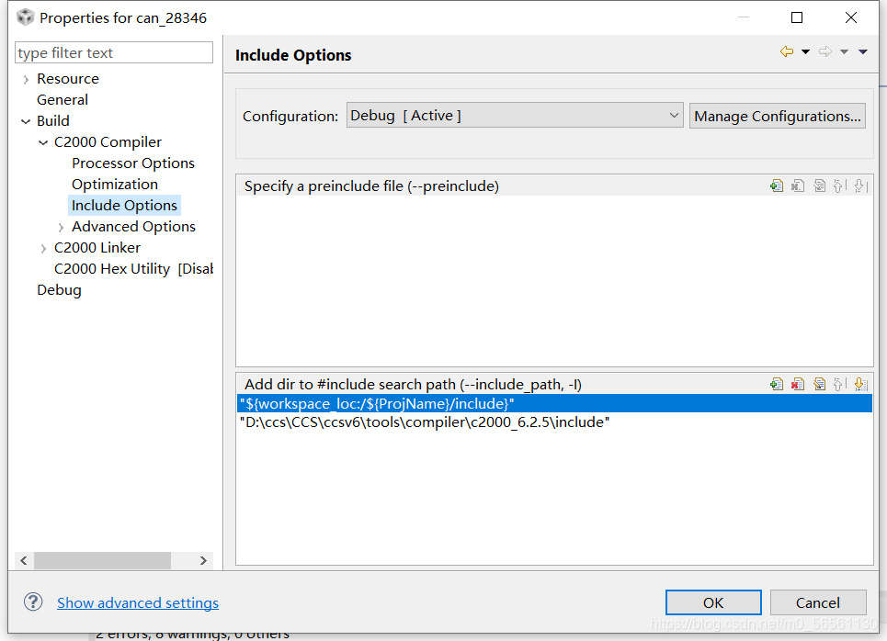Click tree horizontal scrollbar right arrow

[x=203, y=560]
